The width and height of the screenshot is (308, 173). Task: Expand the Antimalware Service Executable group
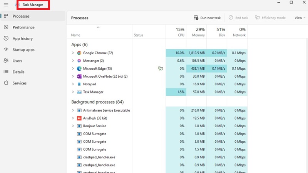[73, 110]
